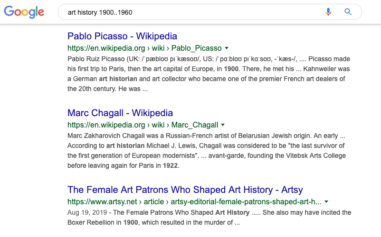Click snippet line 'the 20th century. He was ...'

[x=108, y=89]
